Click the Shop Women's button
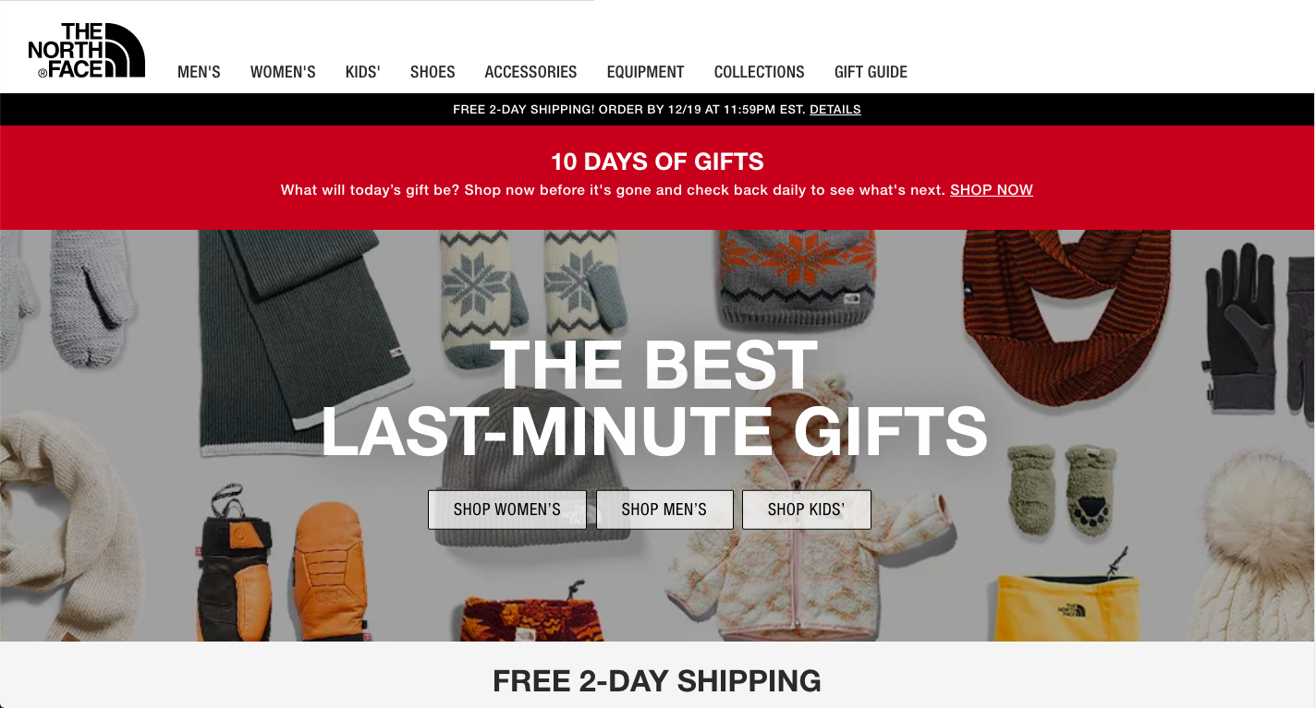1316x708 pixels. coord(507,510)
